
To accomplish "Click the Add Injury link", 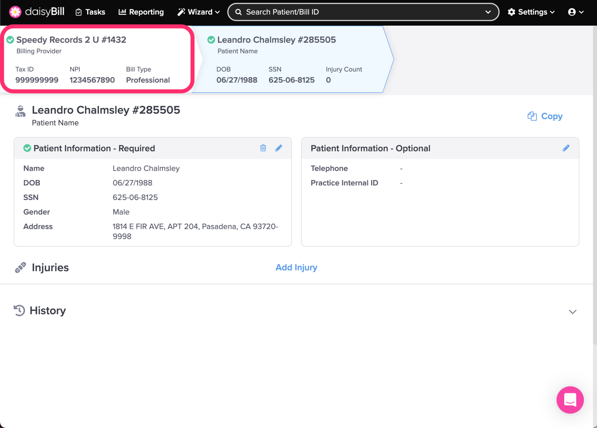I will pos(296,267).
